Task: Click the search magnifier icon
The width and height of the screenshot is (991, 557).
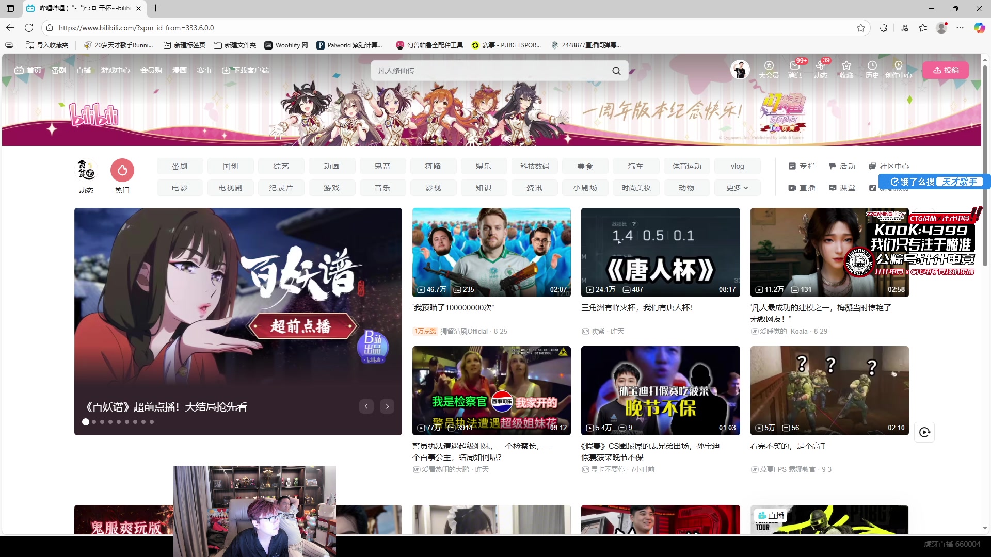Action: 616,71
